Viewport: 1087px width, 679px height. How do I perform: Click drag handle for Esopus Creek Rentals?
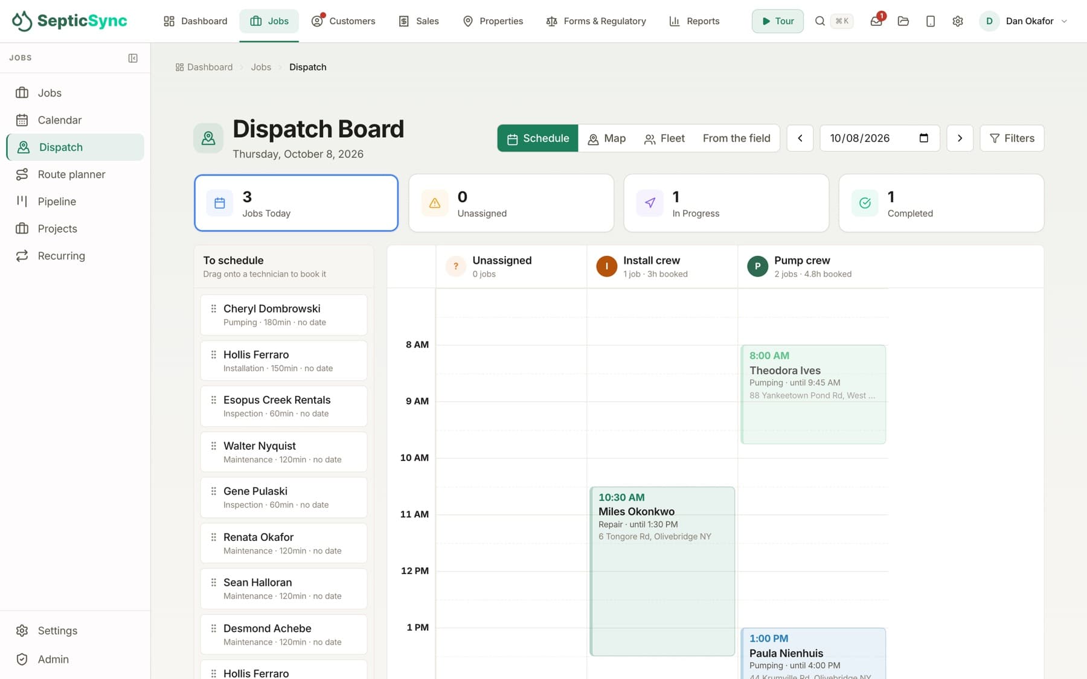pos(213,400)
